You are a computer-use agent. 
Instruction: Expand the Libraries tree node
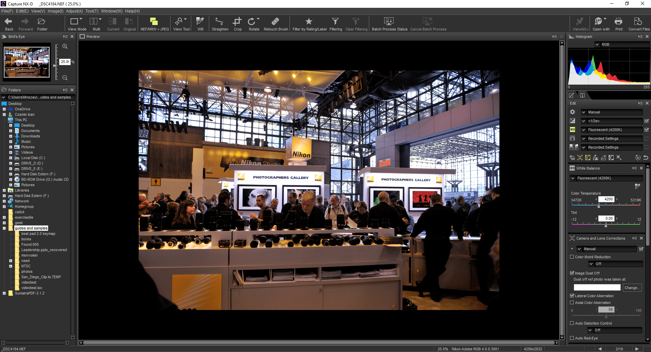pyautogui.click(x=4, y=190)
